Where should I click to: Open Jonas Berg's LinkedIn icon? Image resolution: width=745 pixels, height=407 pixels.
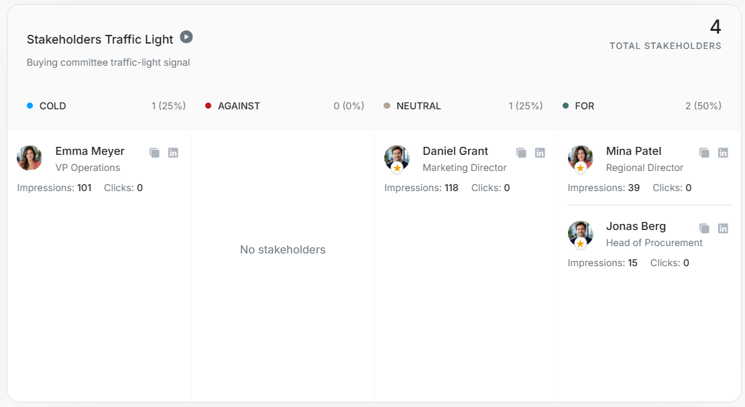click(723, 229)
